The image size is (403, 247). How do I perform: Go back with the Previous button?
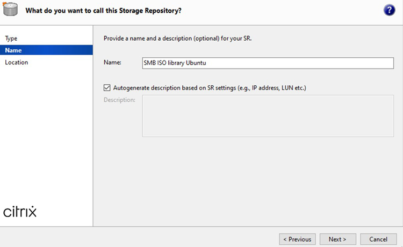click(297, 239)
